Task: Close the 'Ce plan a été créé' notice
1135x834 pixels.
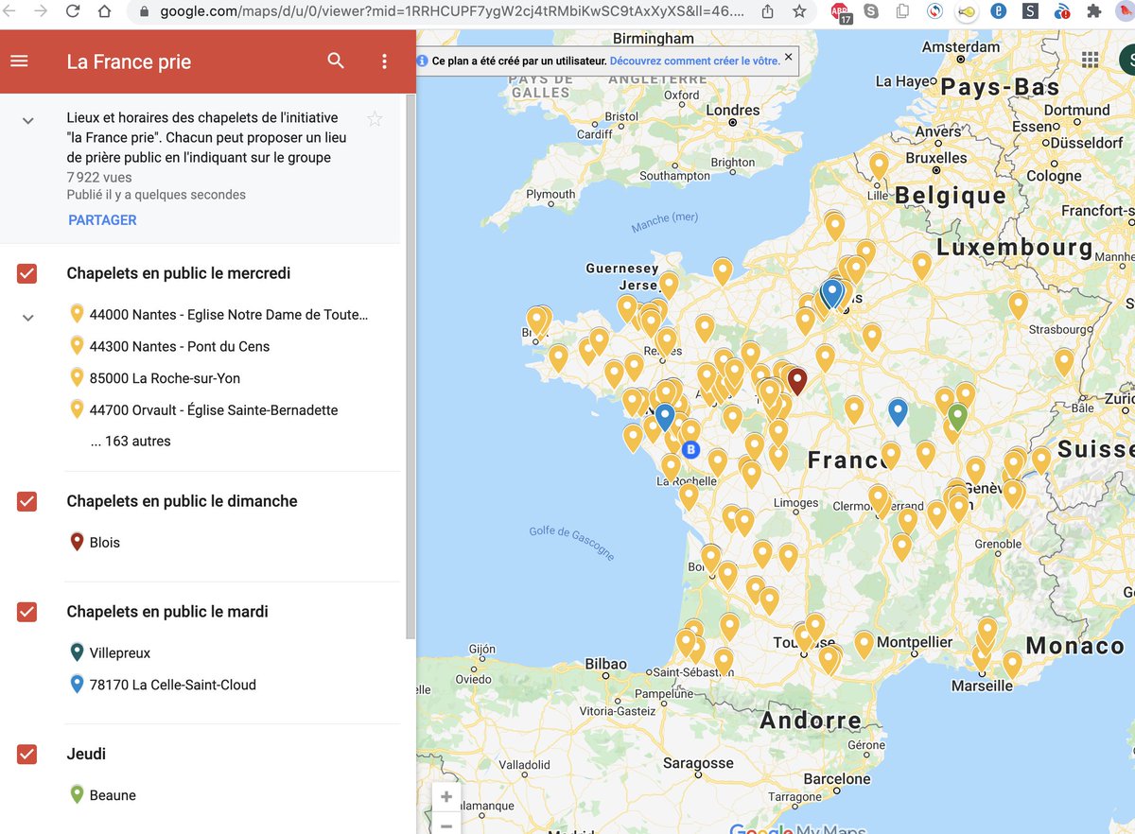Action: 789,57
